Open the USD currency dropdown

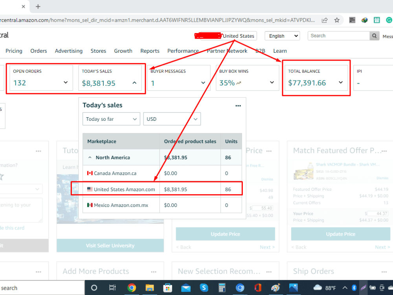click(x=172, y=119)
